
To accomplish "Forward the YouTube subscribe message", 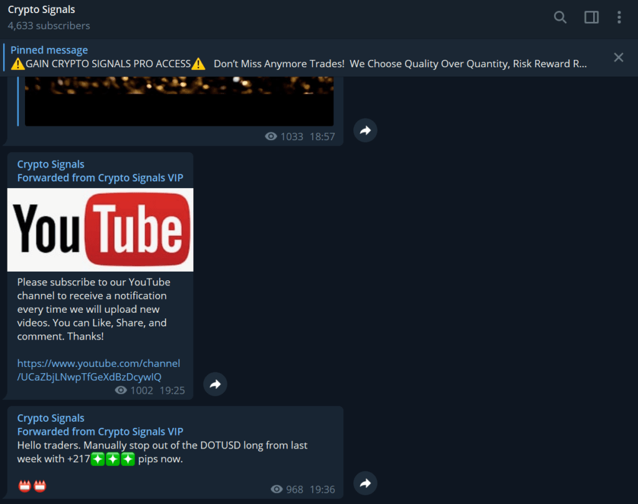I will point(215,384).
